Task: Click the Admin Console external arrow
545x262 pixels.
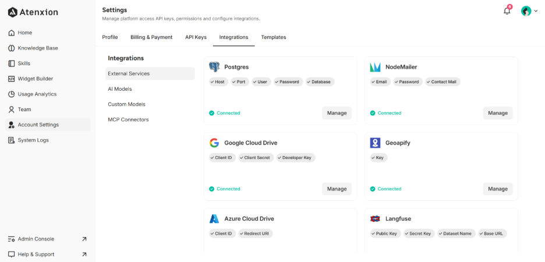Action: (x=84, y=239)
